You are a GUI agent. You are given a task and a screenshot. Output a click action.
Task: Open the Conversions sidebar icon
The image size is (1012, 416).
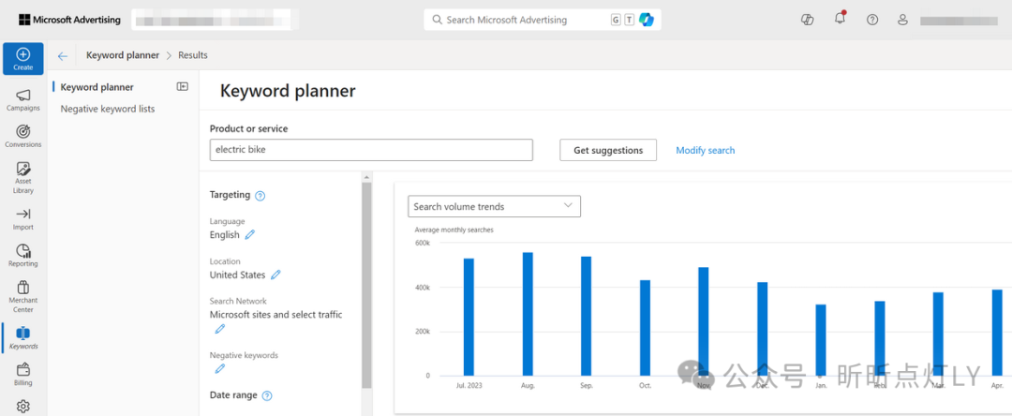(x=23, y=137)
